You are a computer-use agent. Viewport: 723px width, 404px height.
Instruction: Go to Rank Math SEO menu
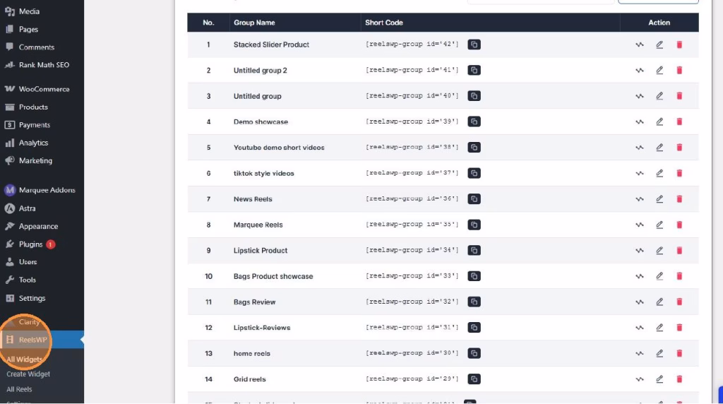pyautogui.click(x=44, y=65)
